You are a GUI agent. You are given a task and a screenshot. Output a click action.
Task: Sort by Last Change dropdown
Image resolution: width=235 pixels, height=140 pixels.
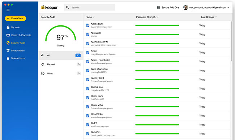click(x=209, y=17)
